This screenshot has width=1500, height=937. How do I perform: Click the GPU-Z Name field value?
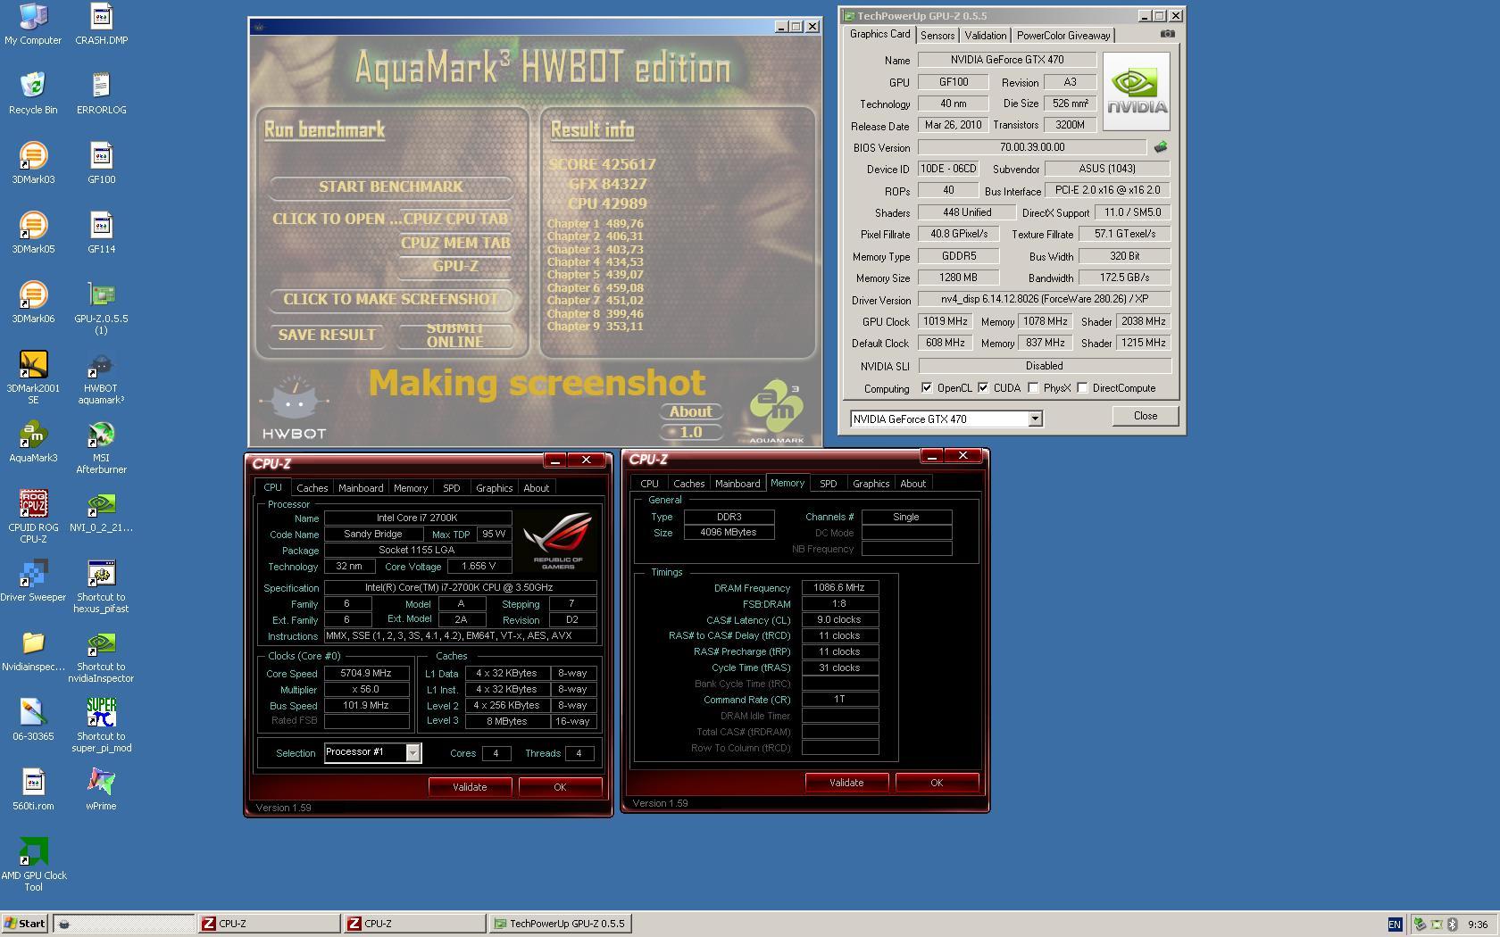pyautogui.click(x=1007, y=60)
